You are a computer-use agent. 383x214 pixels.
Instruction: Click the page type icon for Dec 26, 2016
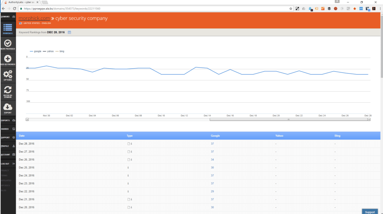[129, 159]
